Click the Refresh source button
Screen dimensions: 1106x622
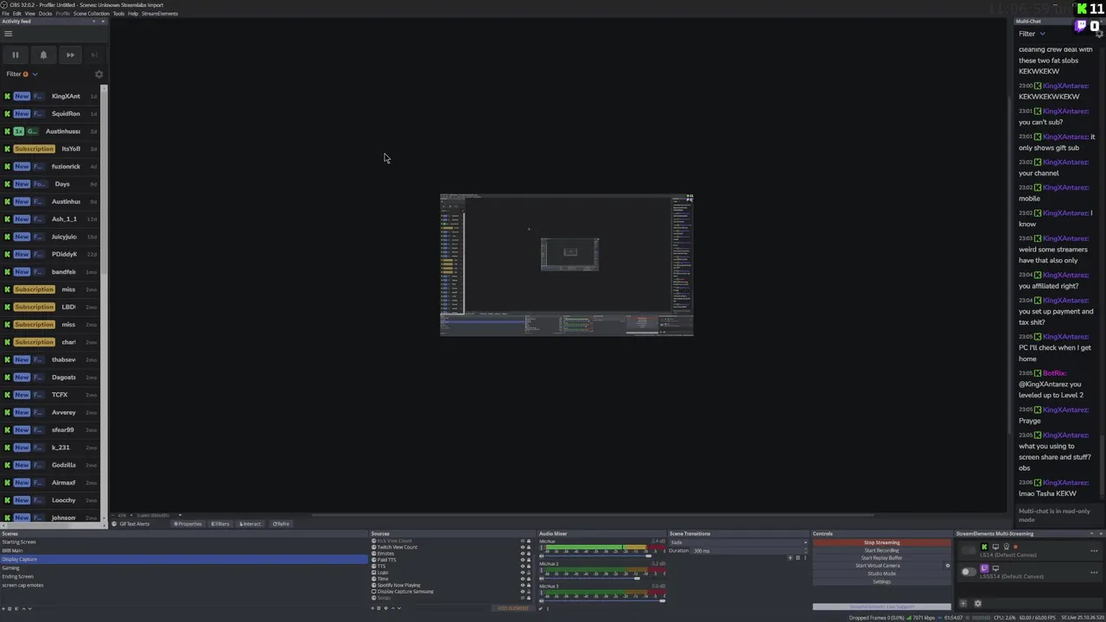[282, 524]
